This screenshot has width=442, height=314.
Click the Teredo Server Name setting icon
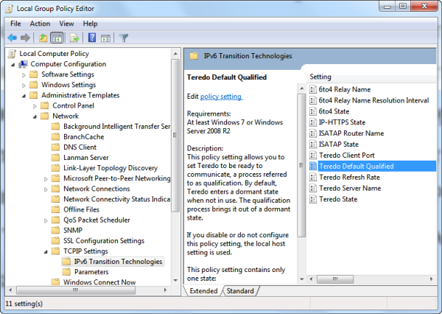pyautogui.click(x=313, y=188)
